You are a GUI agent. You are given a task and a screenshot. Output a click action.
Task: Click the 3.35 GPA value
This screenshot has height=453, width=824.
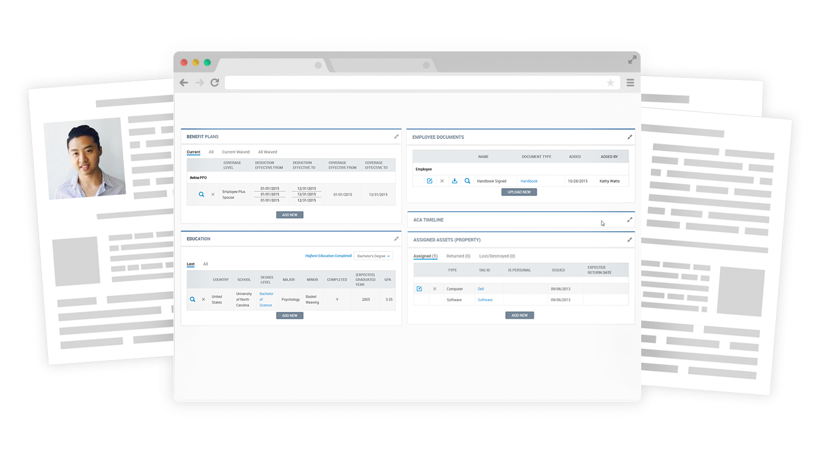pyautogui.click(x=389, y=299)
